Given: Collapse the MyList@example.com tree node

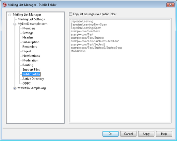Looking at the screenshot, I should click(x=15, y=24).
